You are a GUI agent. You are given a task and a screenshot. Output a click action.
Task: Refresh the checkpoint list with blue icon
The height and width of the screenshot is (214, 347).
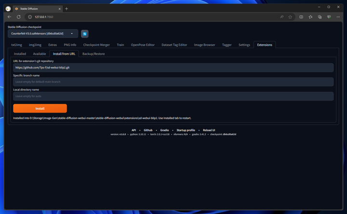click(84, 34)
